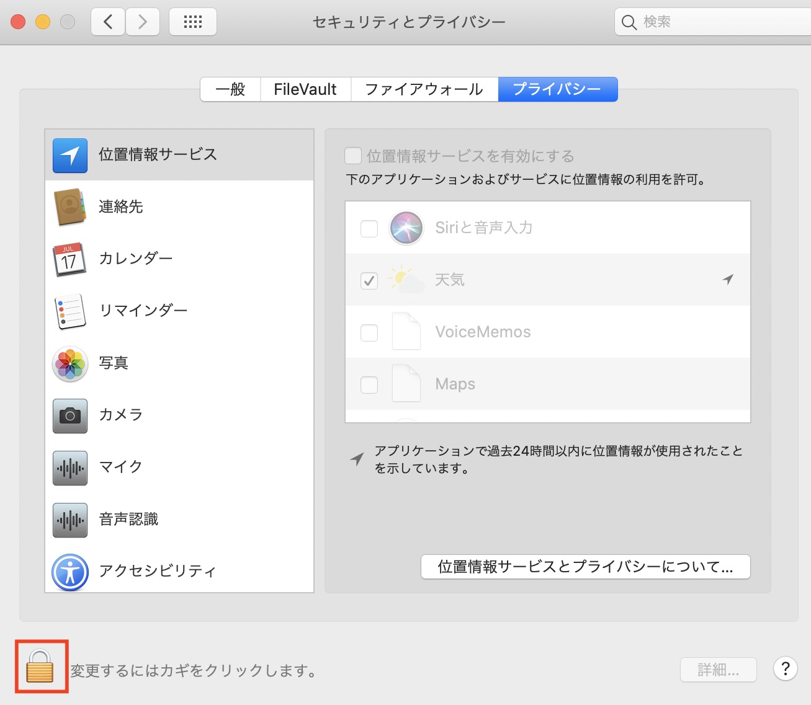The image size is (811, 705).
Task: Show all preferences with the grid button
Action: pyautogui.click(x=193, y=22)
